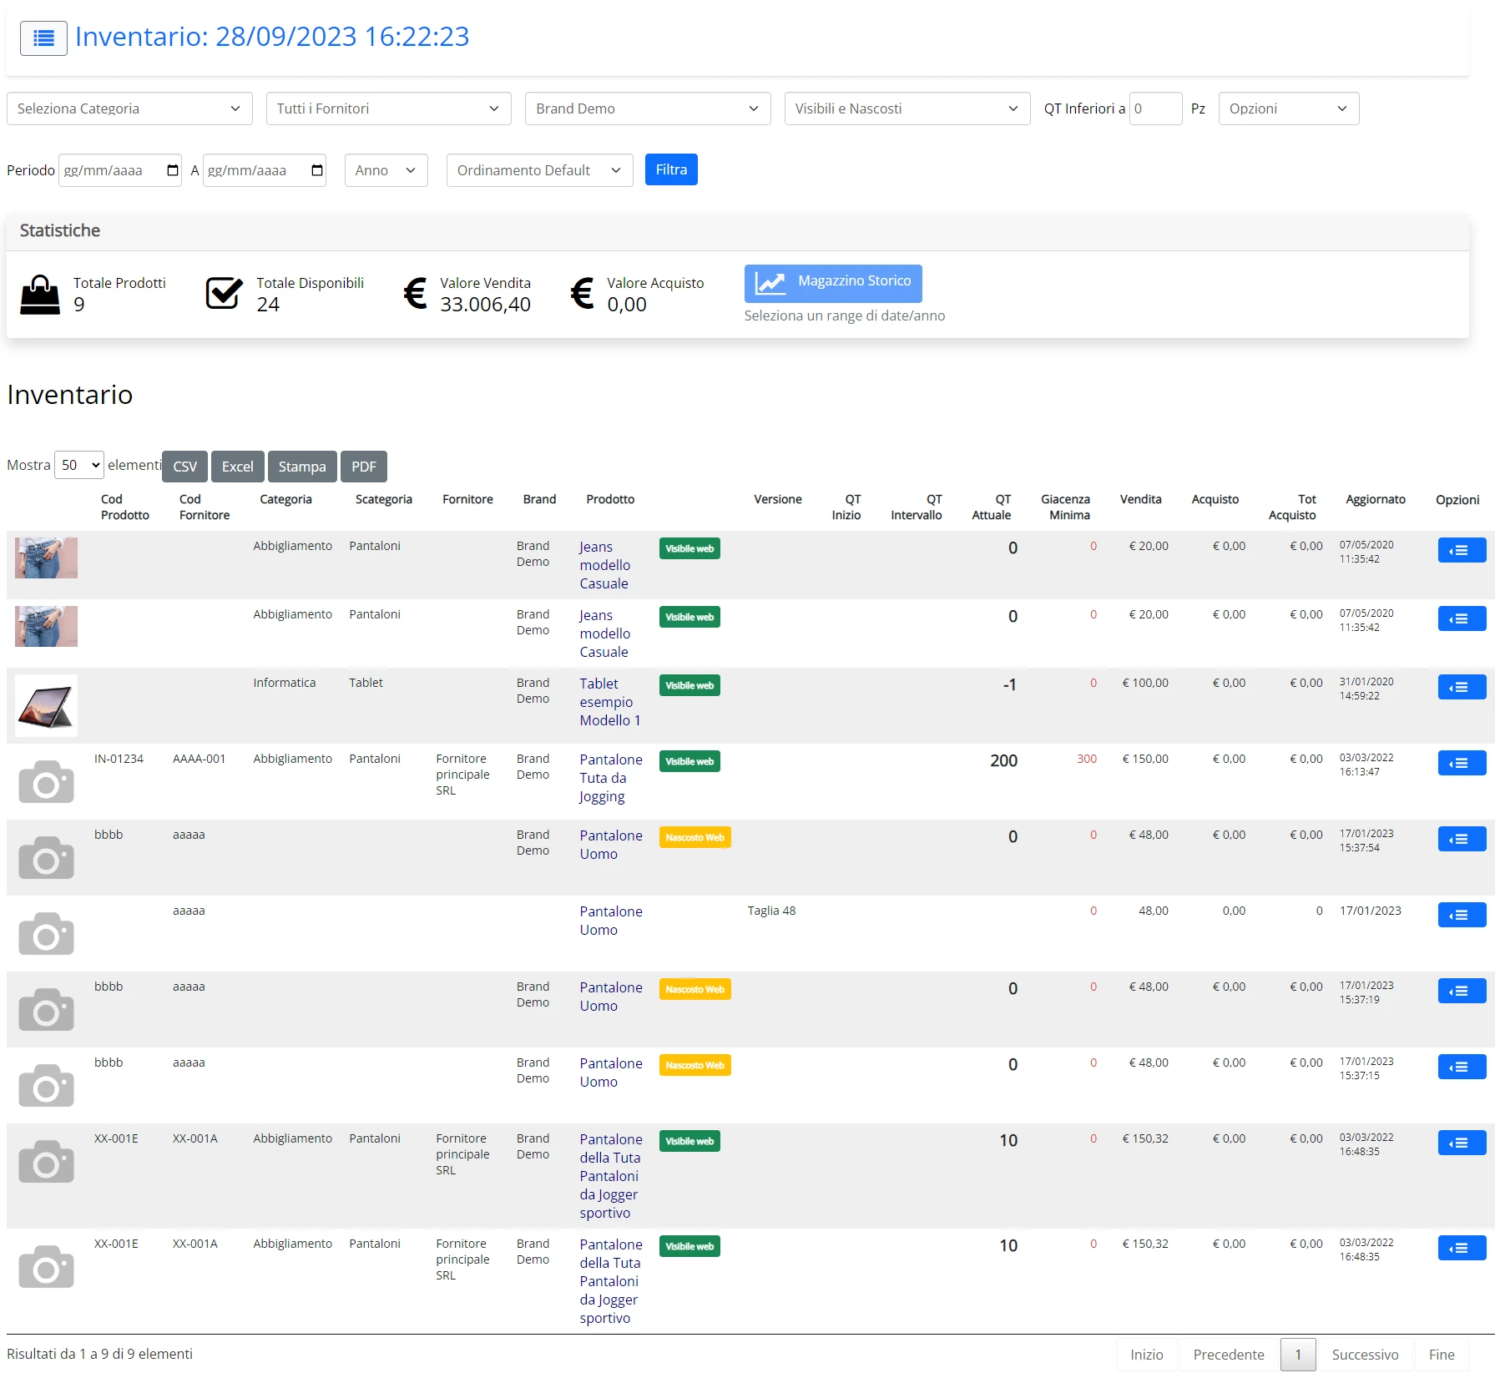This screenshot has width=1495, height=1378.
Task: Open the Tutti i Fornitori dropdown
Action: click(x=388, y=109)
